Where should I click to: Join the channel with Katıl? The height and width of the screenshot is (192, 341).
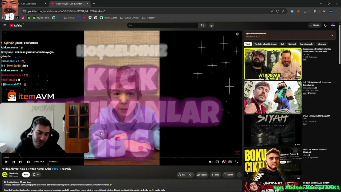26,175
